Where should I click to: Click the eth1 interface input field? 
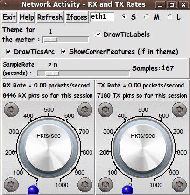[102, 17]
